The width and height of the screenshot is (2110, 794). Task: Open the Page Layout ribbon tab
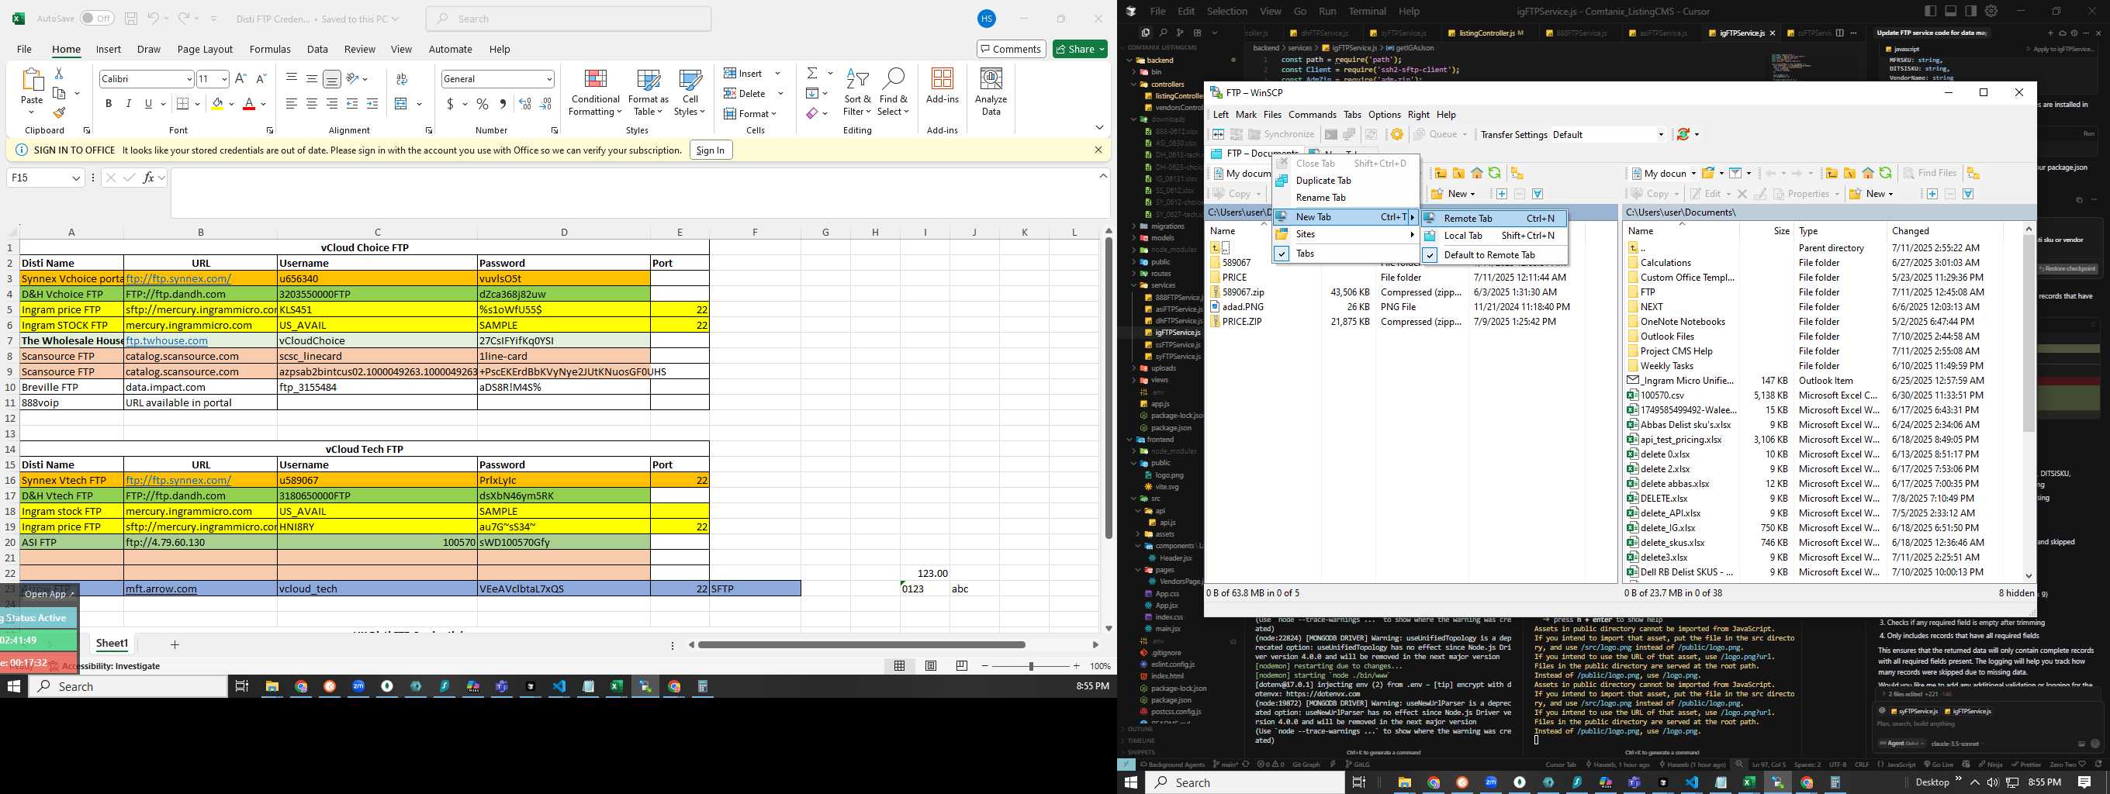pyautogui.click(x=205, y=49)
